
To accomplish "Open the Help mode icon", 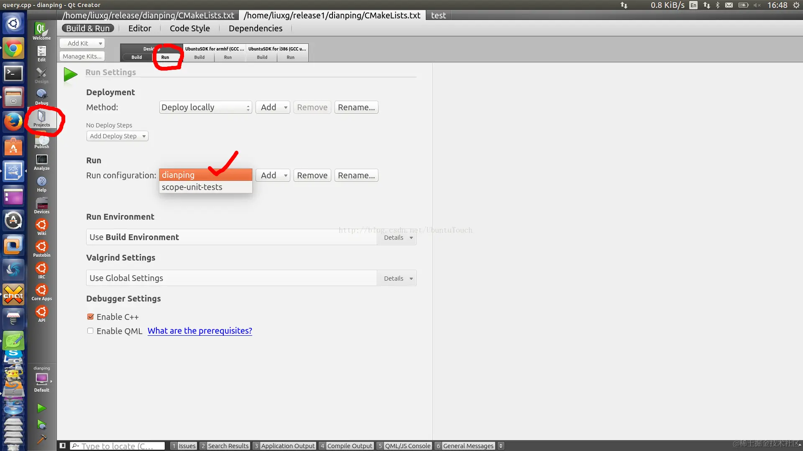I will pyautogui.click(x=41, y=184).
